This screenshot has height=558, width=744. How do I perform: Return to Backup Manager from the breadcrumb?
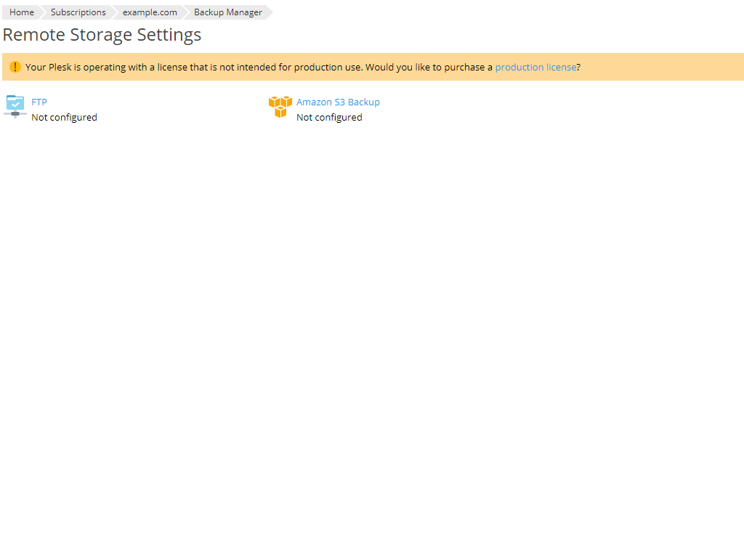coord(226,12)
